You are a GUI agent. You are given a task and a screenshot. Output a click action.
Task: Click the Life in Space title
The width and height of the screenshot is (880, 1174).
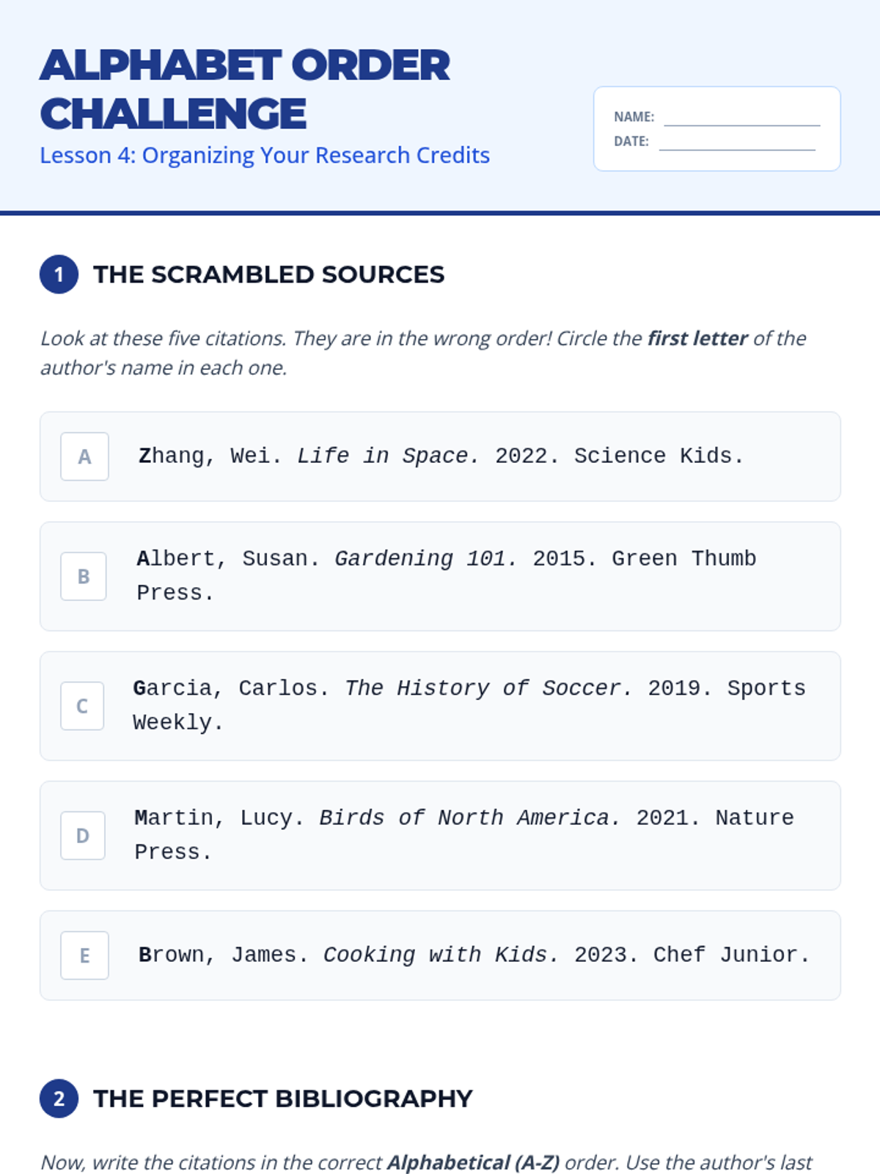pyautogui.click(x=388, y=456)
